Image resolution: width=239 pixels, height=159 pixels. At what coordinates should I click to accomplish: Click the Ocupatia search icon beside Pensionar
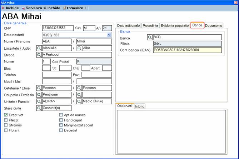[39, 95]
